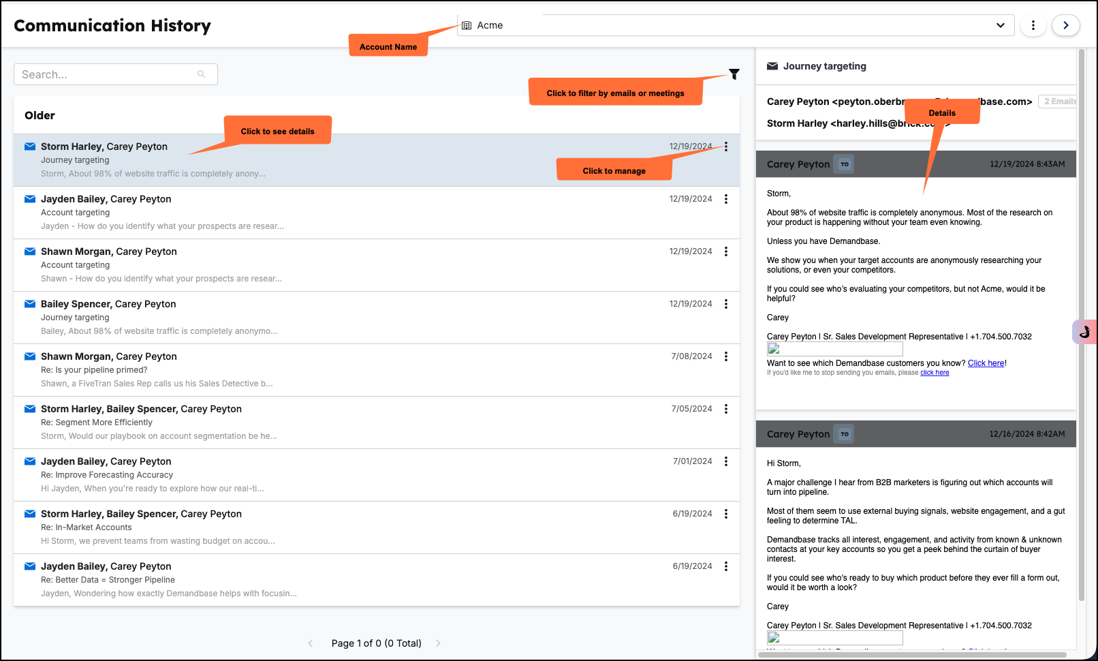The height and width of the screenshot is (661, 1098).
Task: Open manage menu for pipeline primed row
Action: click(x=726, y=356)
